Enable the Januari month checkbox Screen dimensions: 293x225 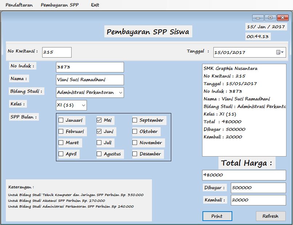[x=61, y=120]
